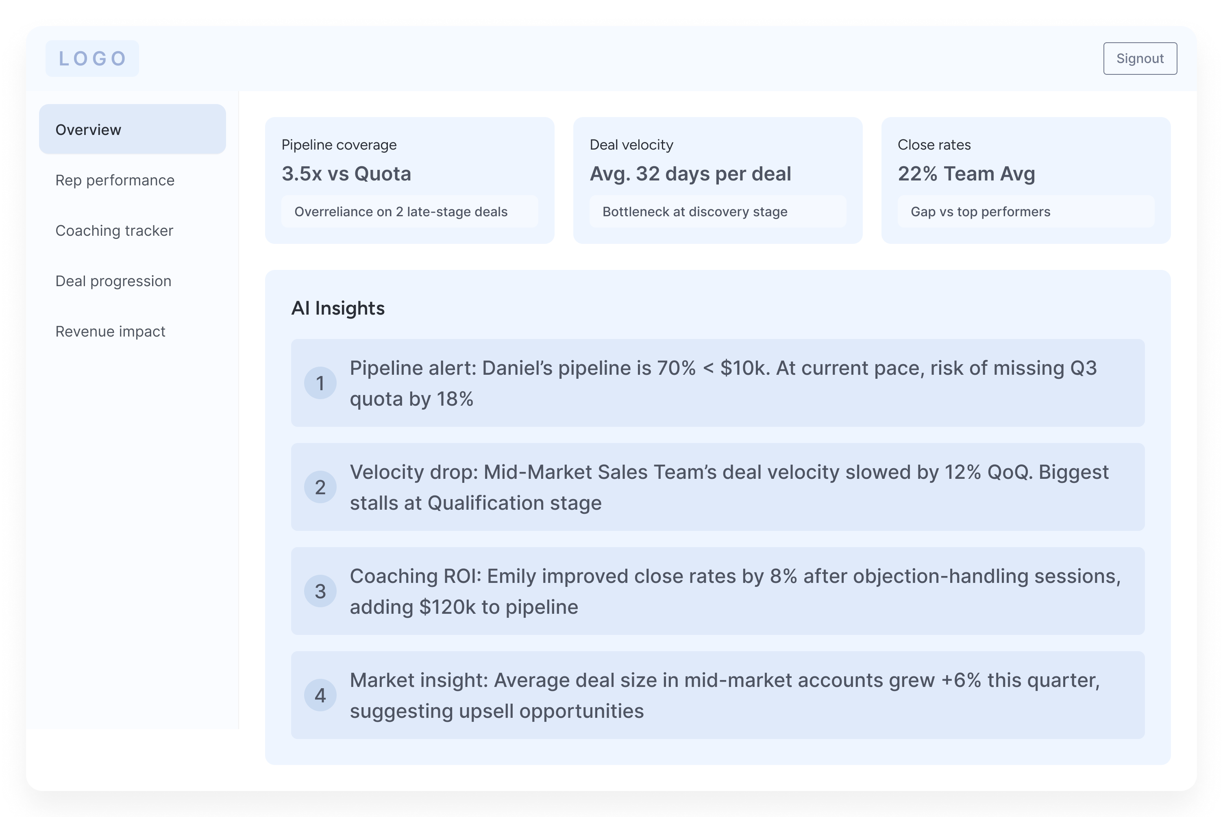Click the LOGO in the header

click(x=92, y=59)
